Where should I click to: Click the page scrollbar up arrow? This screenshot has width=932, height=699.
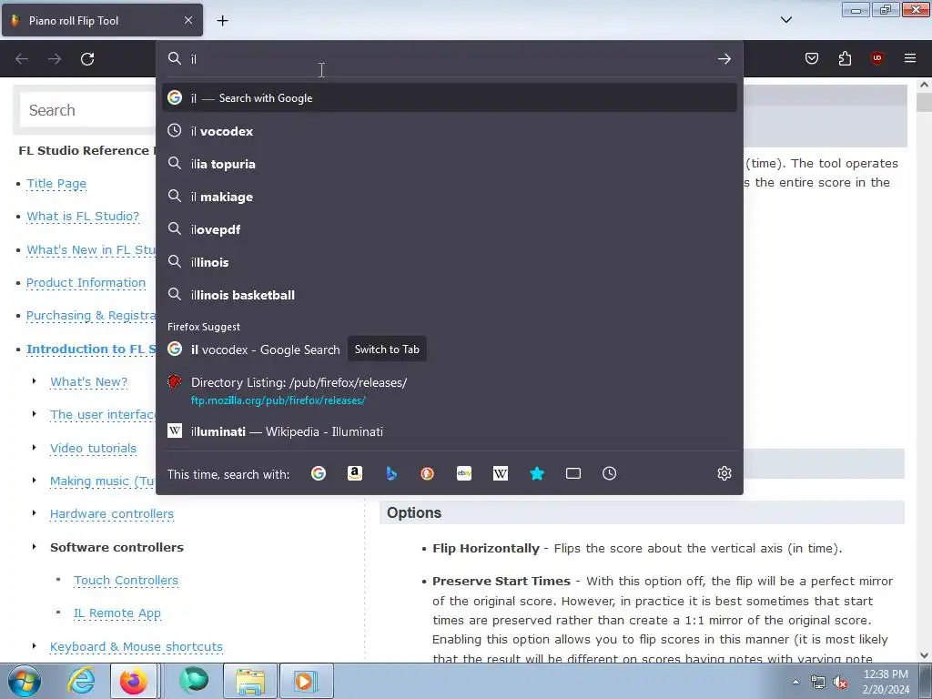(x=925, y=85)
